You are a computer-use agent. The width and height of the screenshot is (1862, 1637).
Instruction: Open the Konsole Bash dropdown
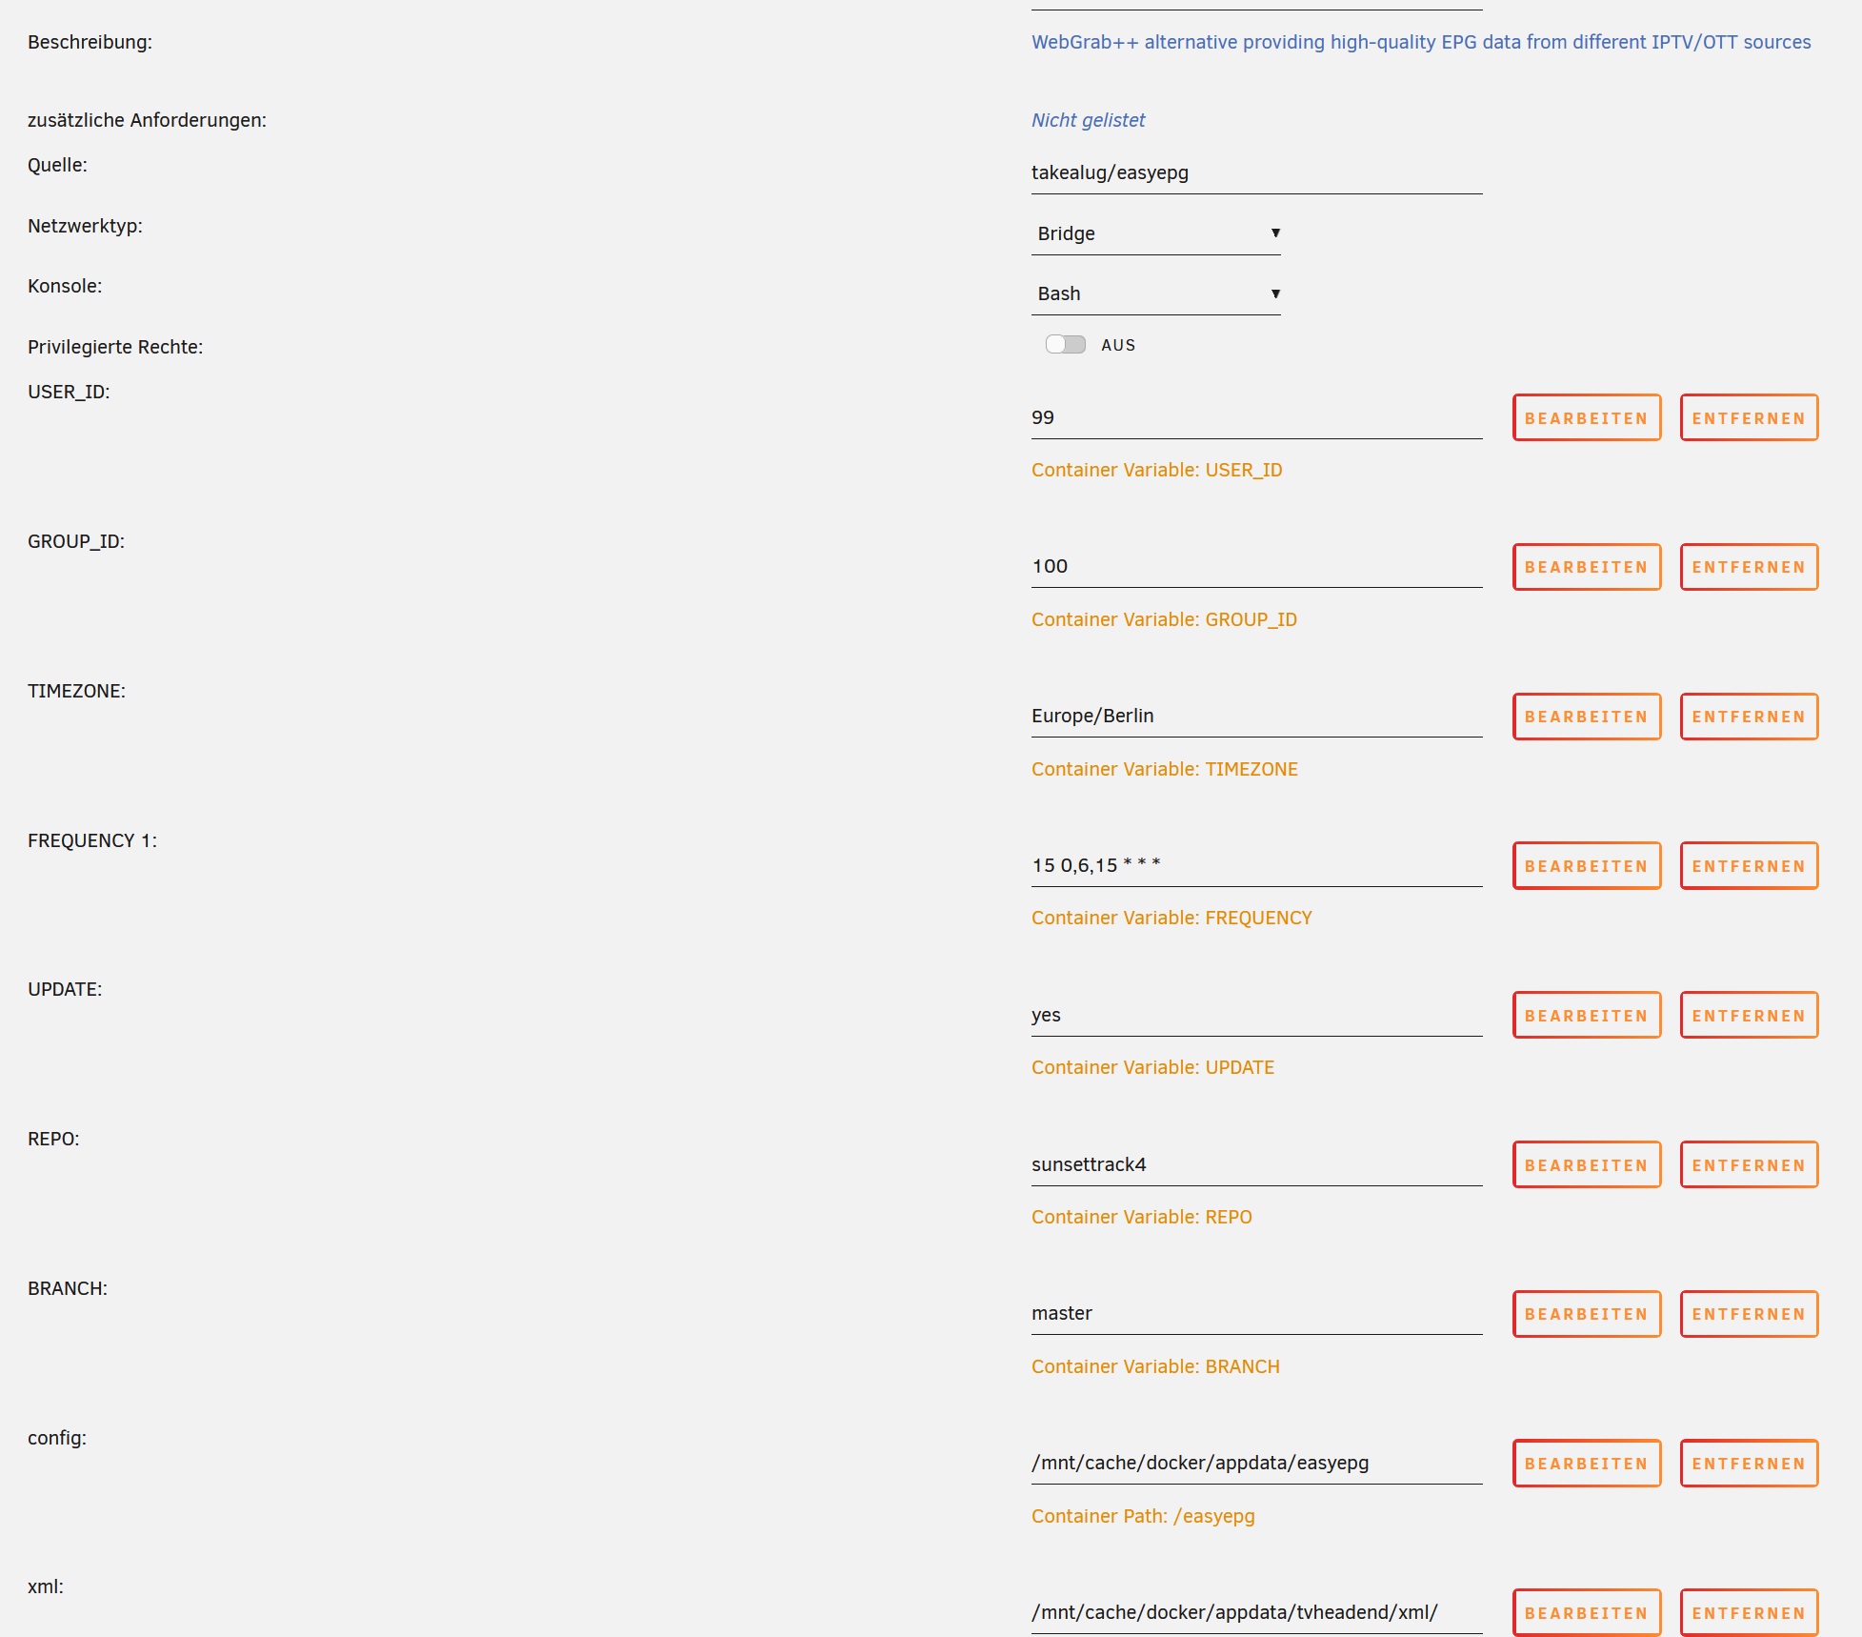click(1155, 293)
